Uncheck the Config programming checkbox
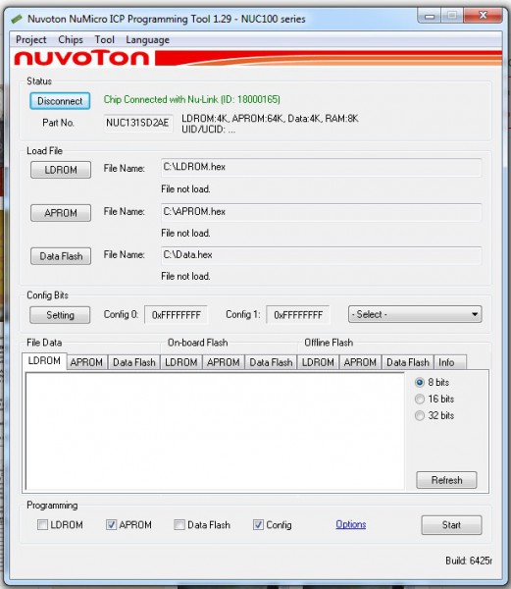Screen dimensions: 511x589 click(x=258, y=524)
